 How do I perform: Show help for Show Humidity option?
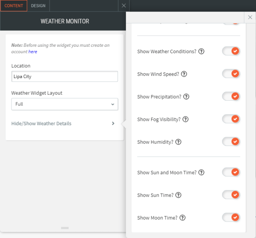click(x=178, y=142)
